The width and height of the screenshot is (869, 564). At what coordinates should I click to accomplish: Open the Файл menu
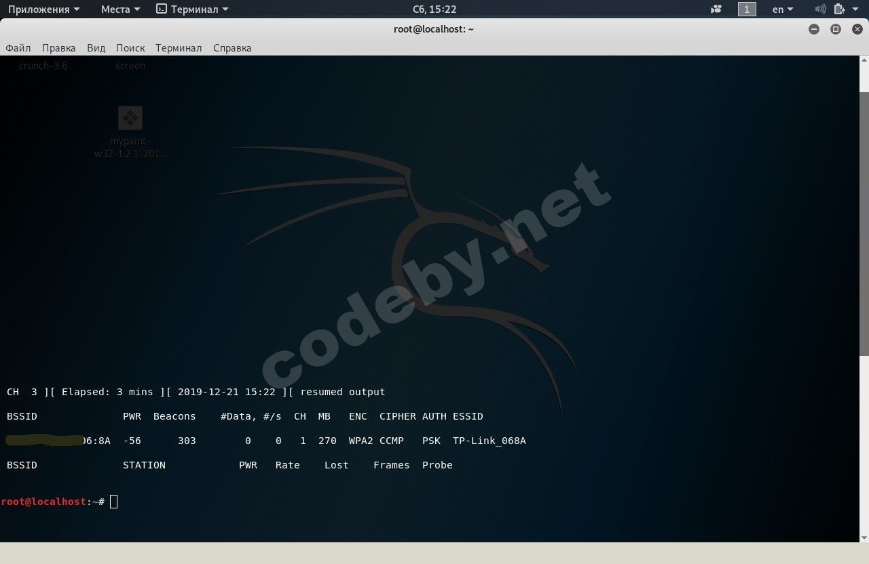point(18,48)
